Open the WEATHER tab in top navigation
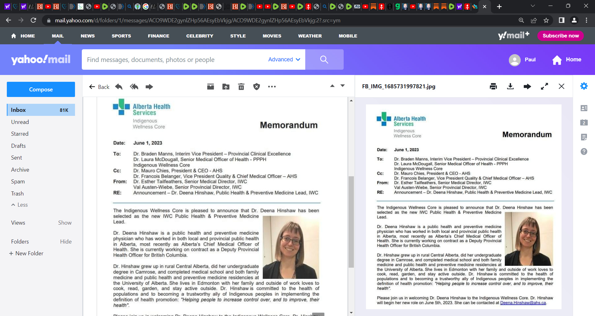 tap(310, 36)
